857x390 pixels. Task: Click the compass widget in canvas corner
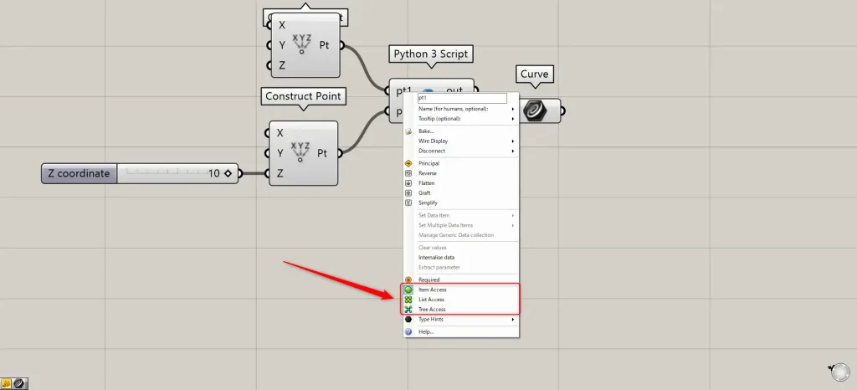point(838,372)
